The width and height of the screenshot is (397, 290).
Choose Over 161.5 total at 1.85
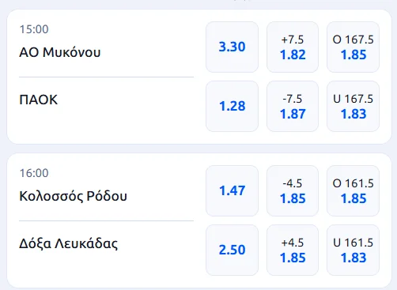click(354, 190)
